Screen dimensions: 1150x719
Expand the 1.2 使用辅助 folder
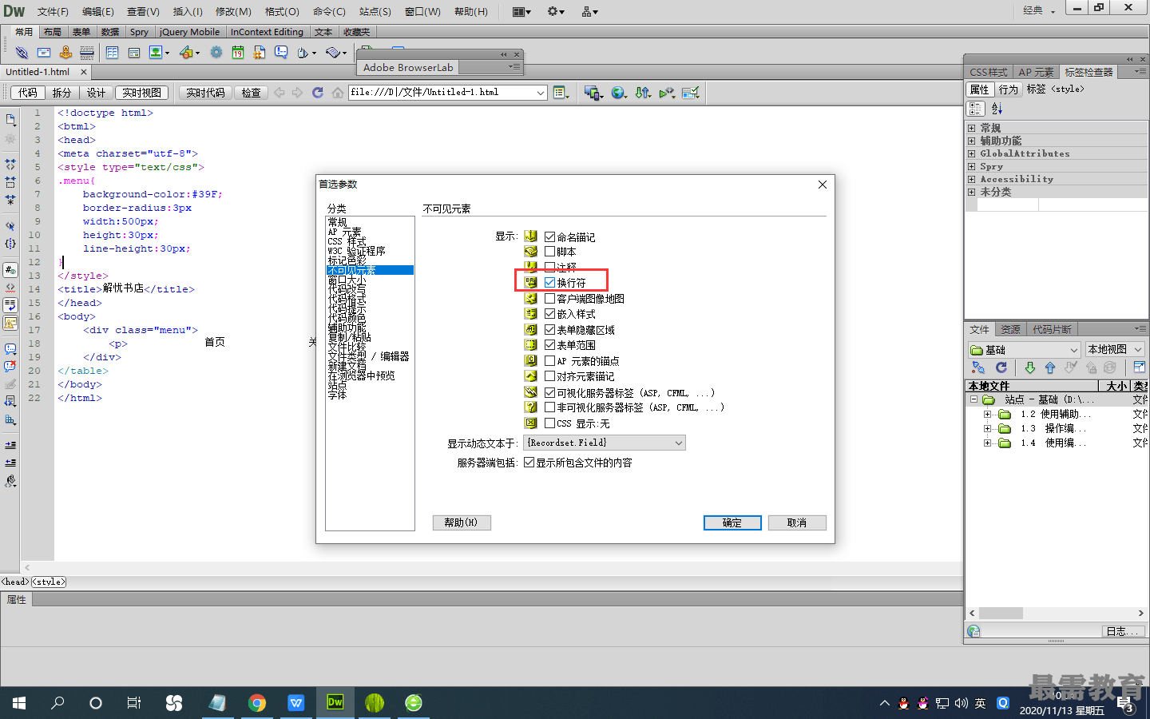[x=987, y=414]
